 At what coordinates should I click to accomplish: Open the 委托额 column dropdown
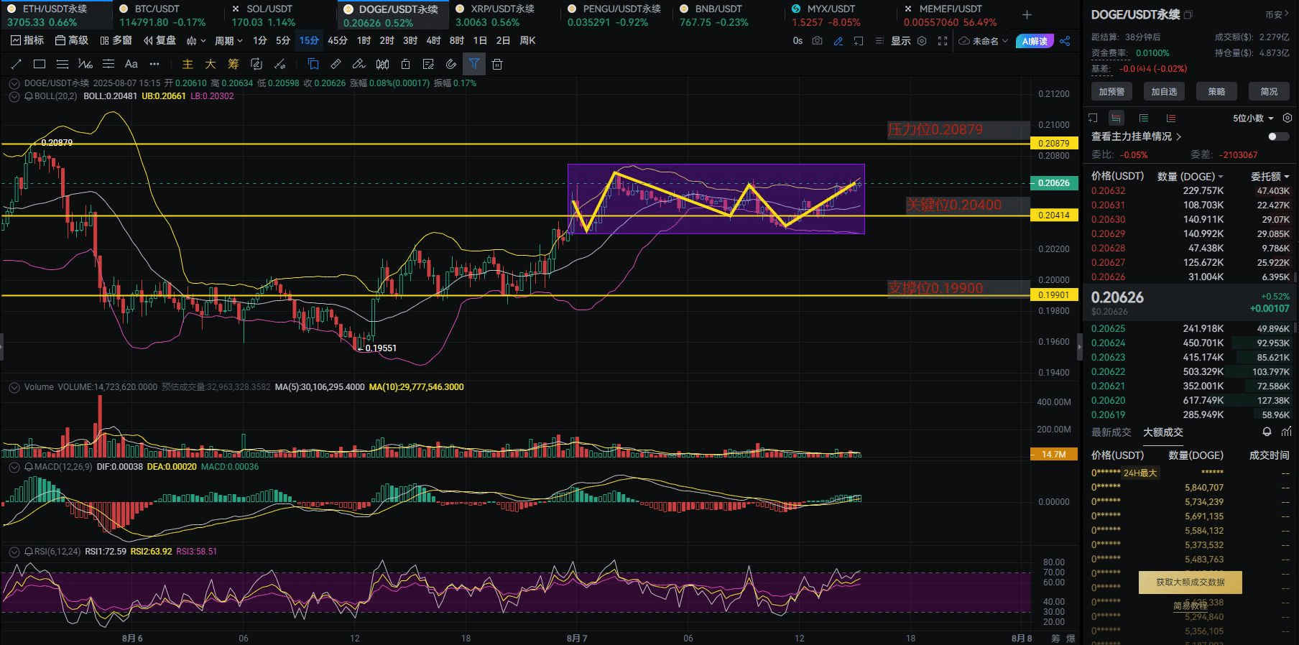[x=1270, y=176]
